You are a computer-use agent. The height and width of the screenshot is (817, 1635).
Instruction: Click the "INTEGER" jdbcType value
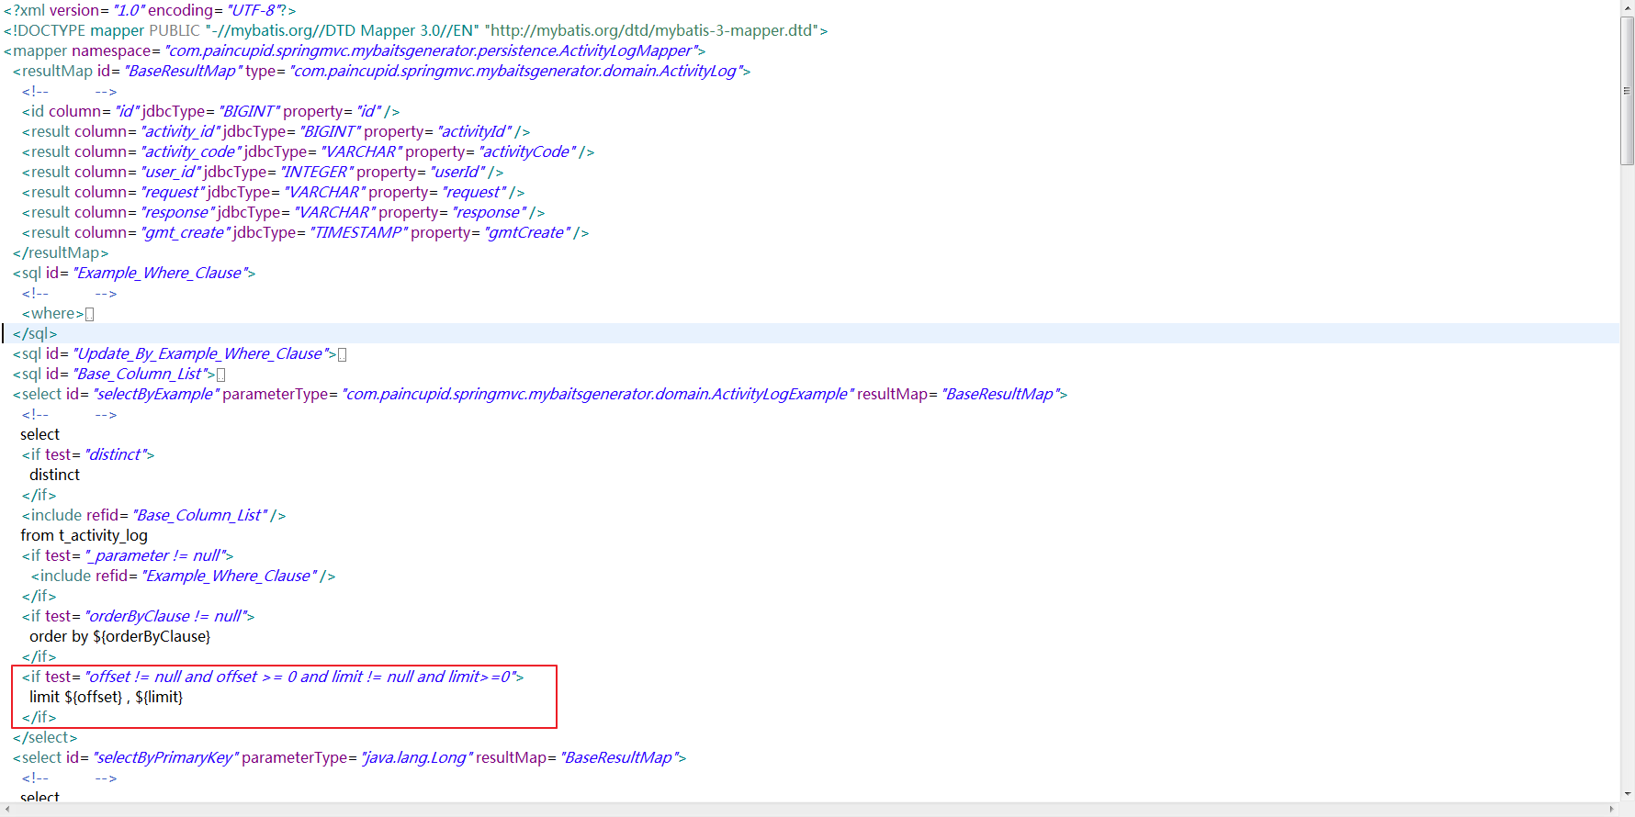coord(317,173)
